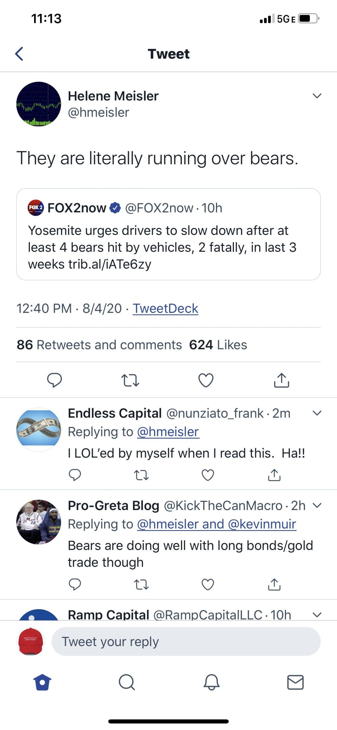Share the main tweet via share icon
Image resolution: width=337 pixels, height=730 pixels.
tap(281, 380)
